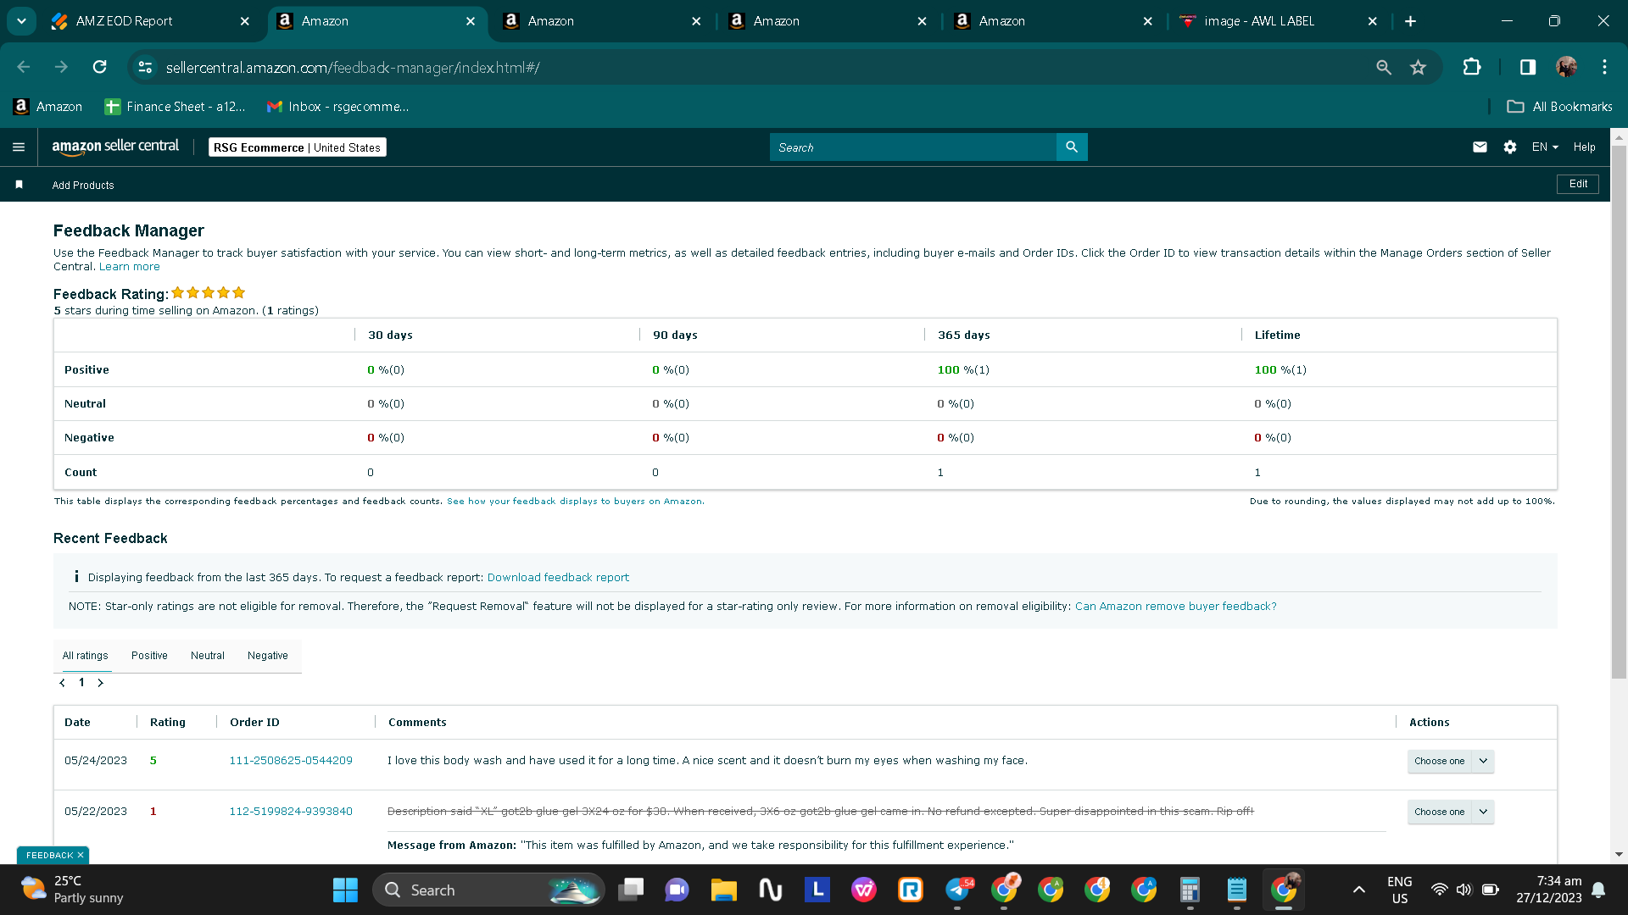Open the buyer messages envelope icon
The width and height of the screenshot is (1628, 915).
1480,147
